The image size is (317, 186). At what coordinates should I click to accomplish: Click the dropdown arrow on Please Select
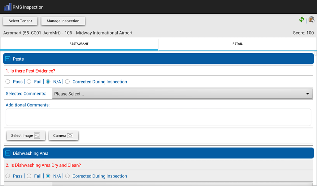(307, 93)
